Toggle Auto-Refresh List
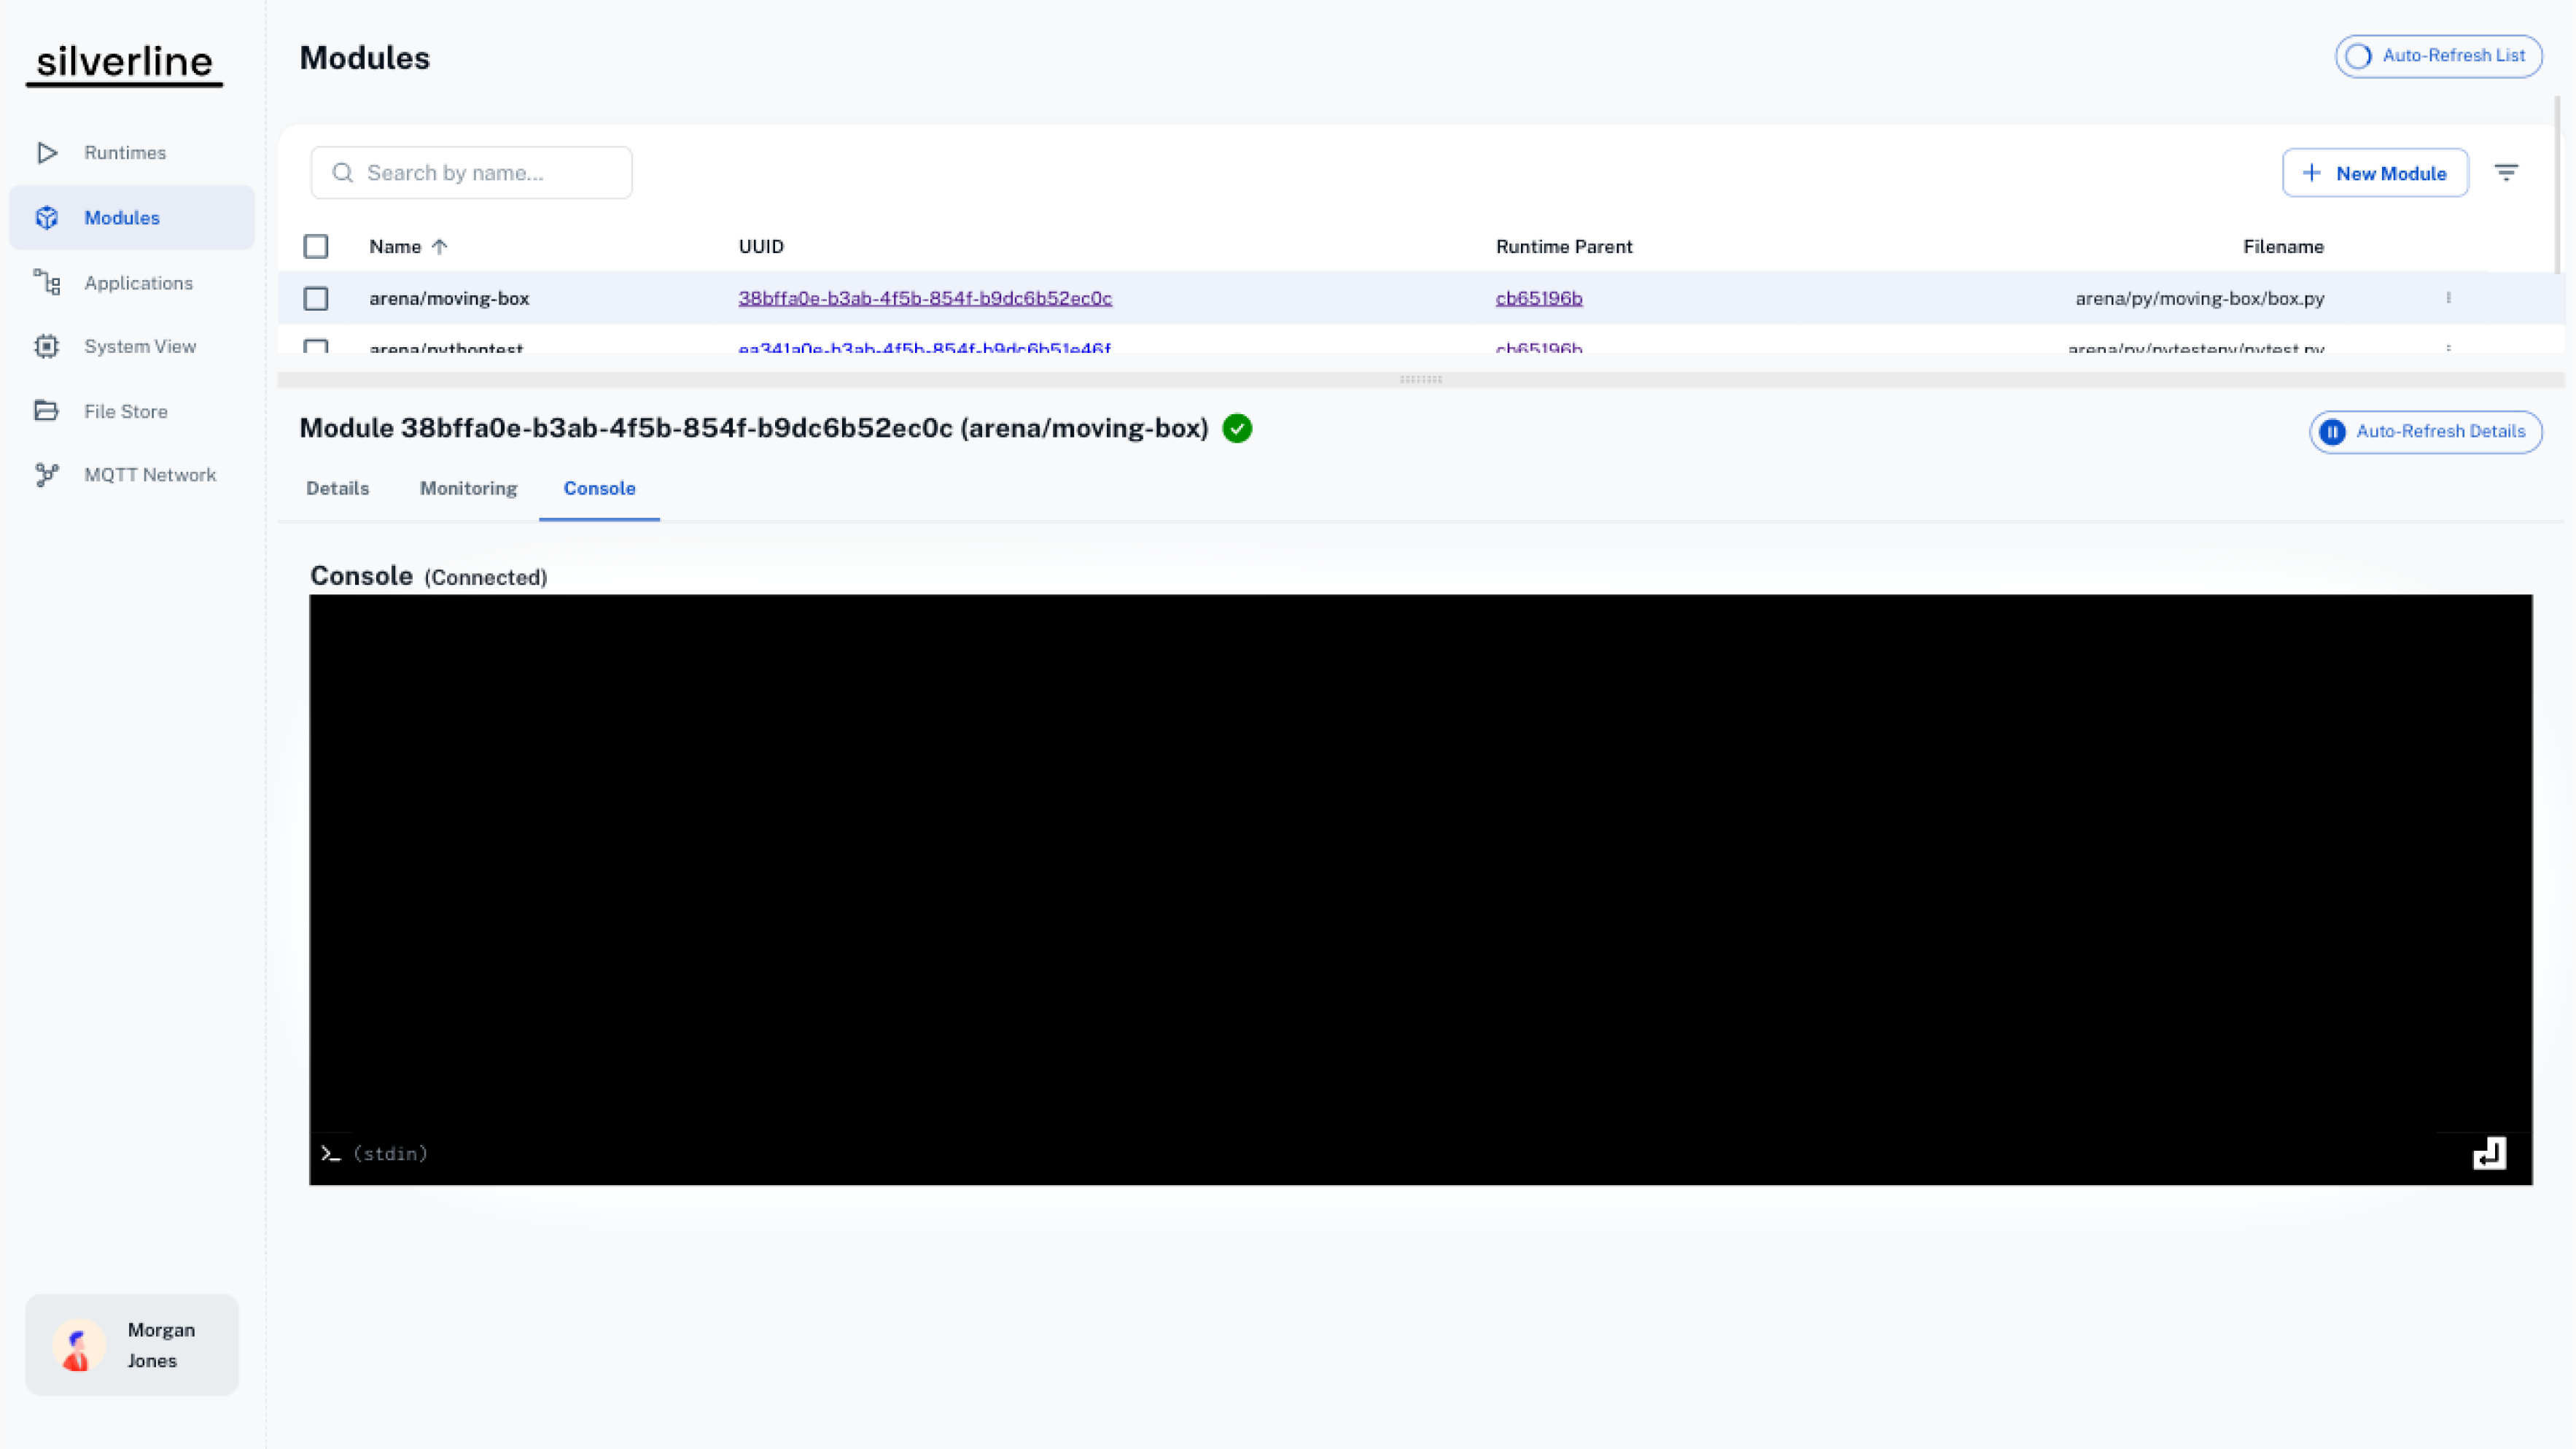The width and height of the screenshot is (2576, 1449). [x=2438, y=56]
